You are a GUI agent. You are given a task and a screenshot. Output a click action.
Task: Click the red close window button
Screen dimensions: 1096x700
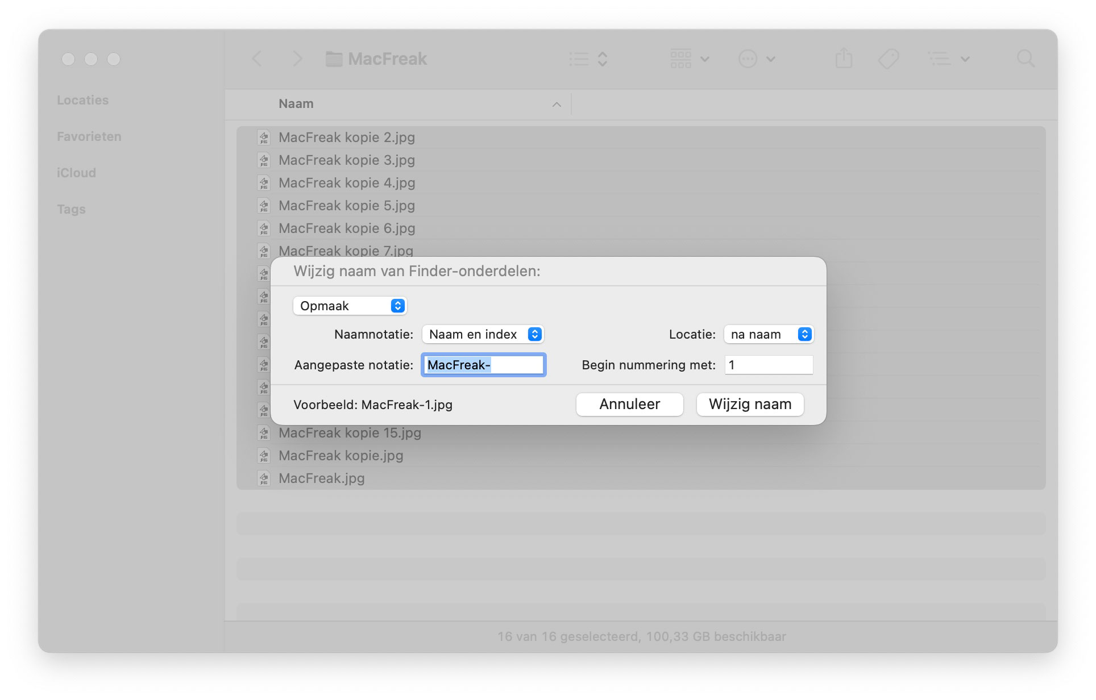[x=68, y=59]
